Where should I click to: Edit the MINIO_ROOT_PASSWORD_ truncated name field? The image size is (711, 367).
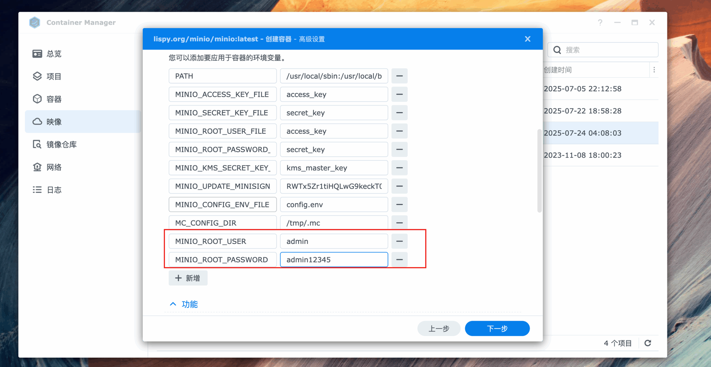(223, 150)
